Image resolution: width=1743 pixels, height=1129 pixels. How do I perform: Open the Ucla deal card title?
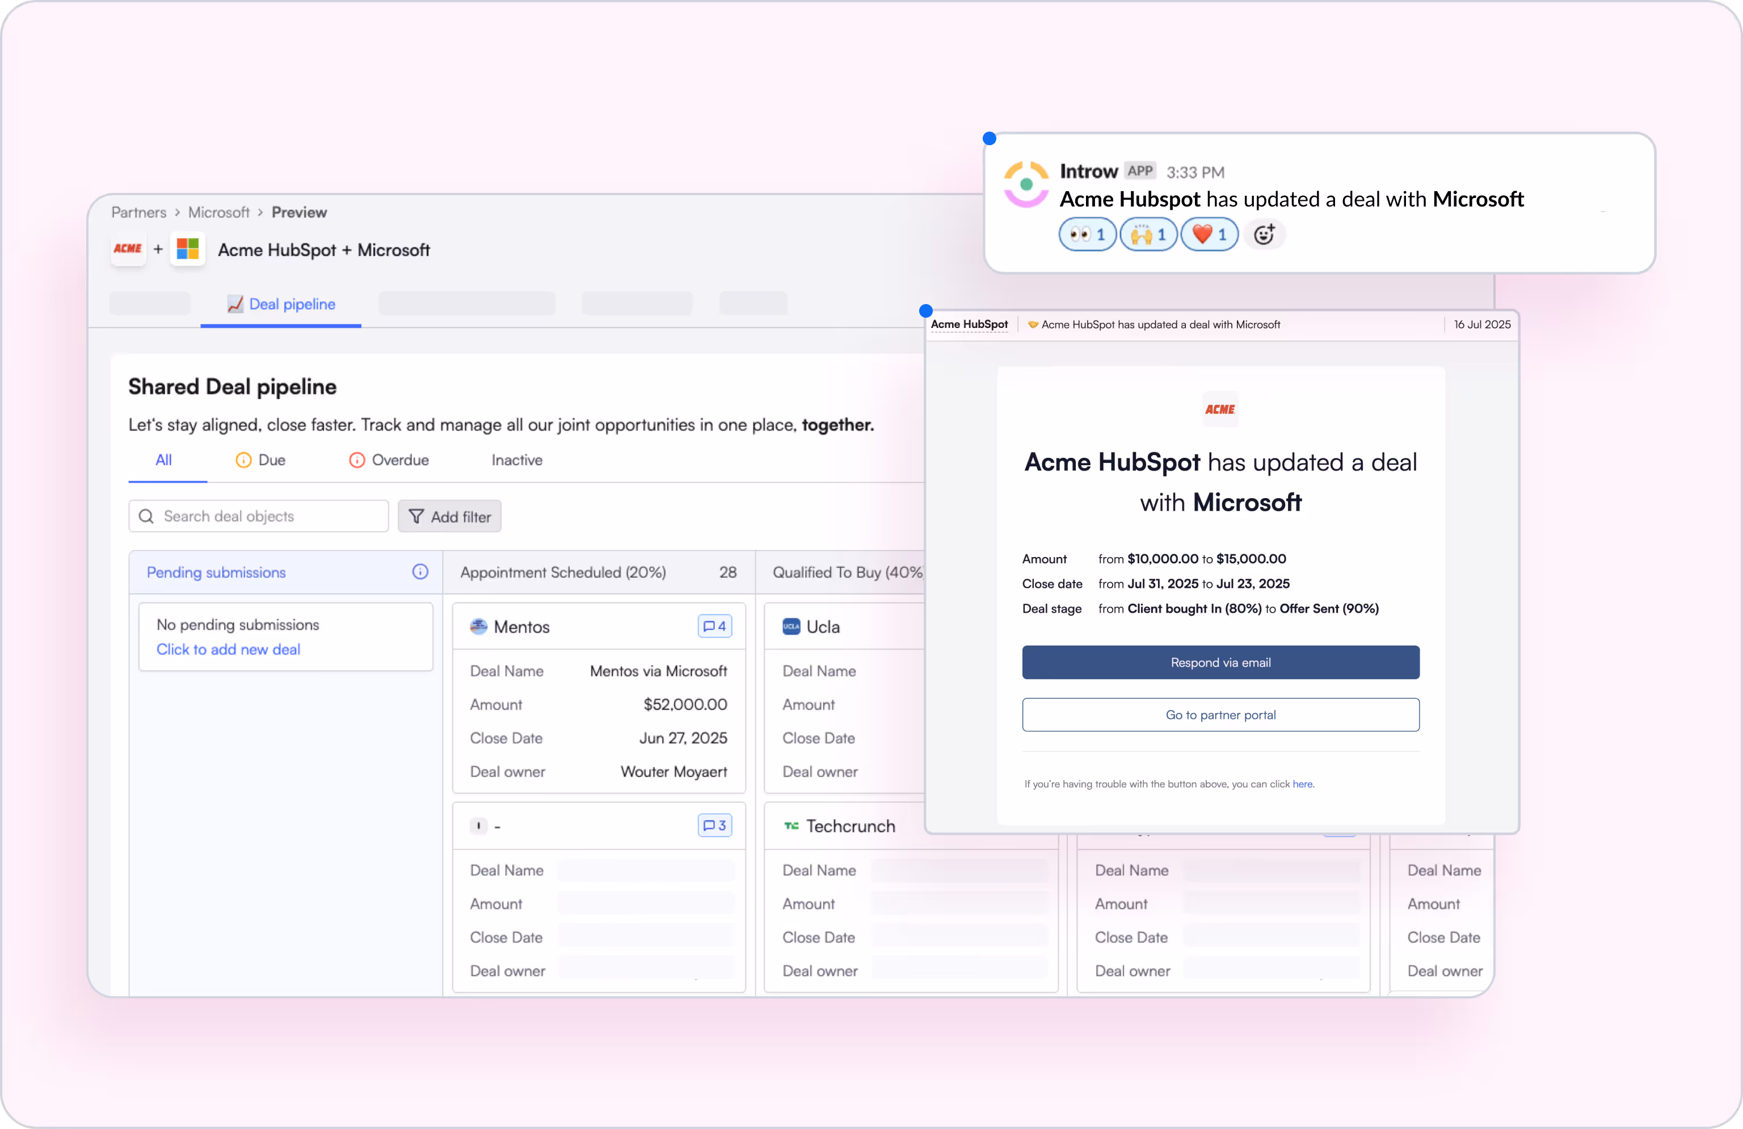(x=823, y=627)
